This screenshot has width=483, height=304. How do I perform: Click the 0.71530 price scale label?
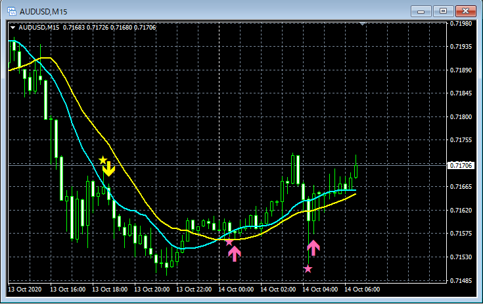coord(461,257)
